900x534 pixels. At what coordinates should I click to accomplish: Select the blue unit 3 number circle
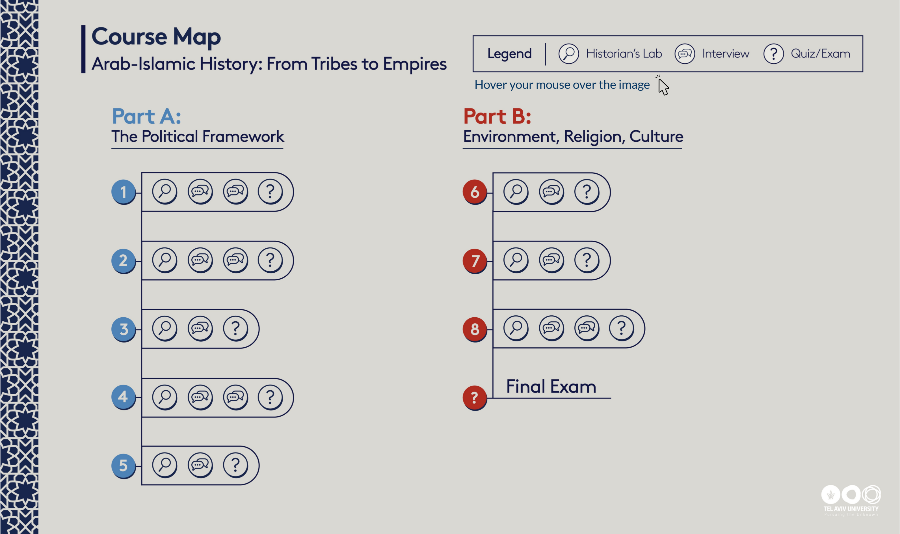coord(123,329)
